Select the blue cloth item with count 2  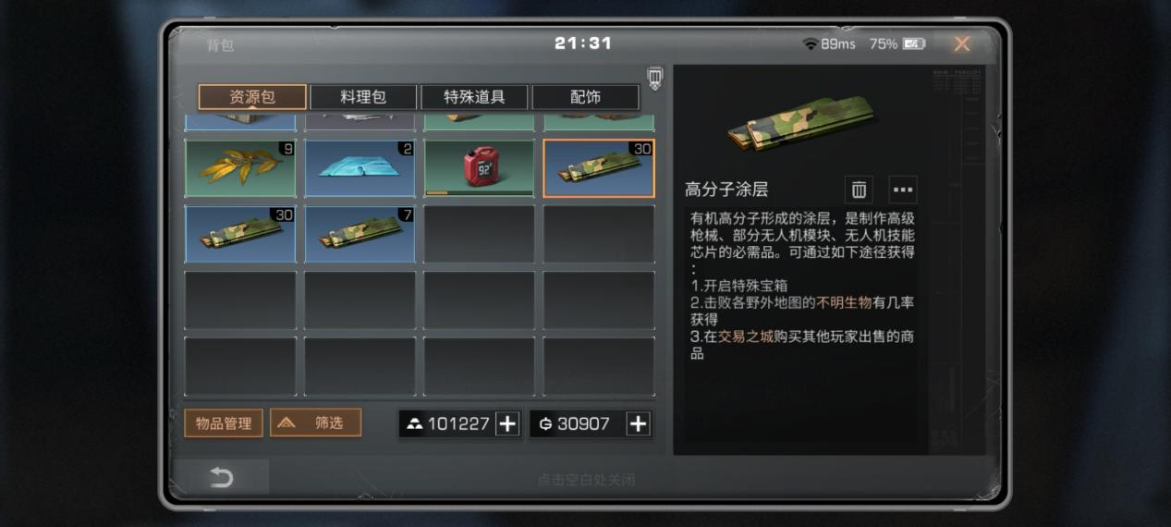tap(360, 167)
